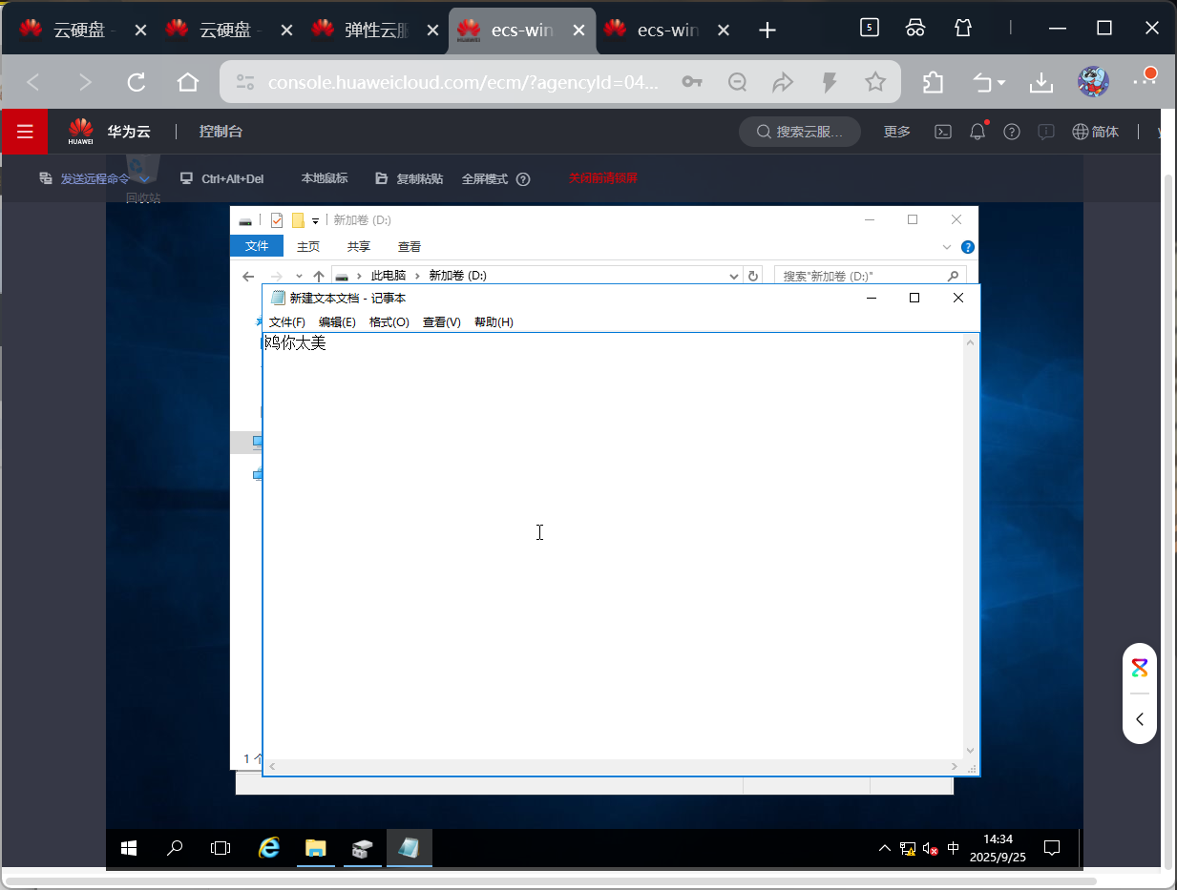Click the feedback icon next to help icon
1177x890 pixels.
coord(1046,132)
